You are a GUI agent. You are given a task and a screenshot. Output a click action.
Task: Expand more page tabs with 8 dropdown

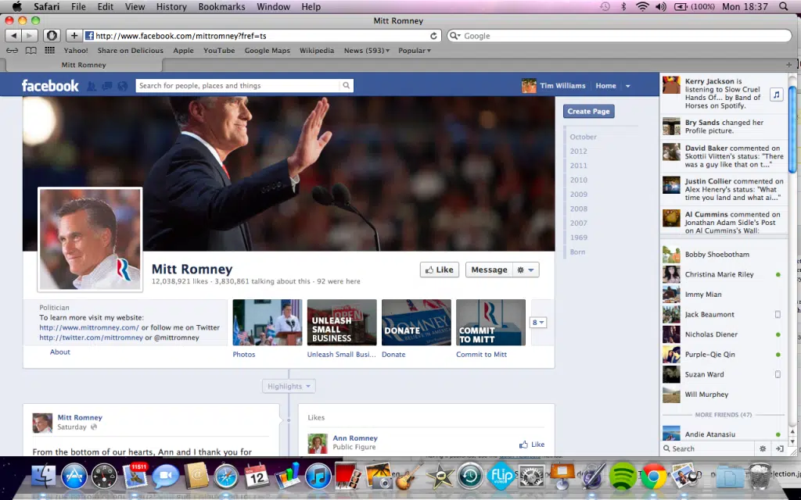538,323
